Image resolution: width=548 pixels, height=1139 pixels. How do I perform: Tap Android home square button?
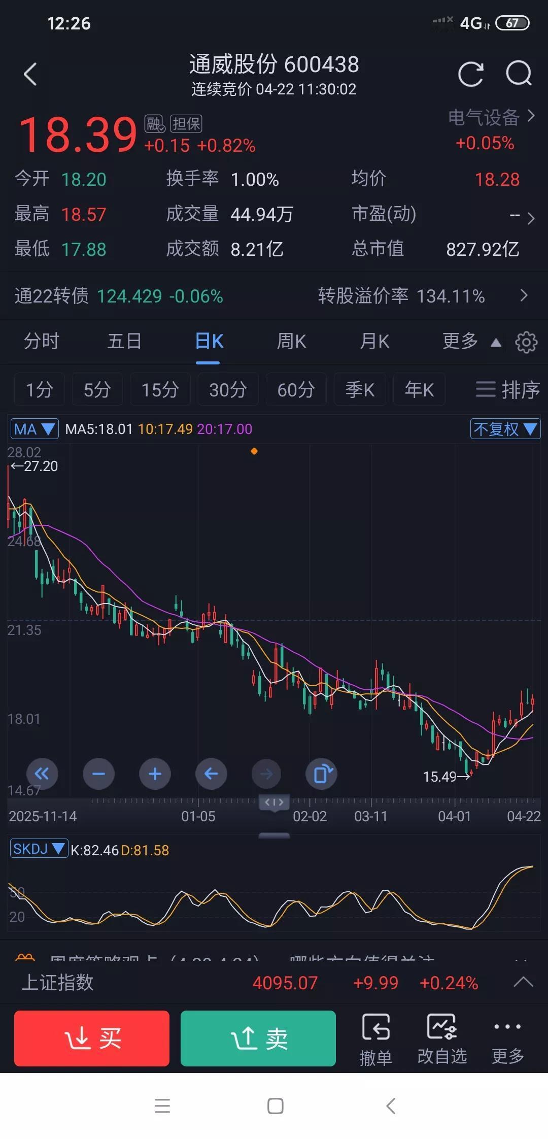[x=275, y=1105]
